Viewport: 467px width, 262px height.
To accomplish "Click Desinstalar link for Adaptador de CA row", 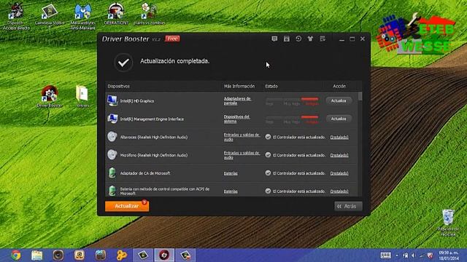I will [339, 173].
